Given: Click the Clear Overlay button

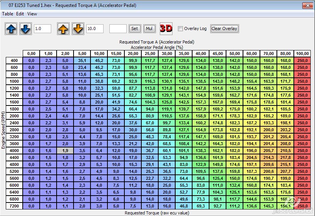Looking at the screenshot, I should click(x=225, y=28).
